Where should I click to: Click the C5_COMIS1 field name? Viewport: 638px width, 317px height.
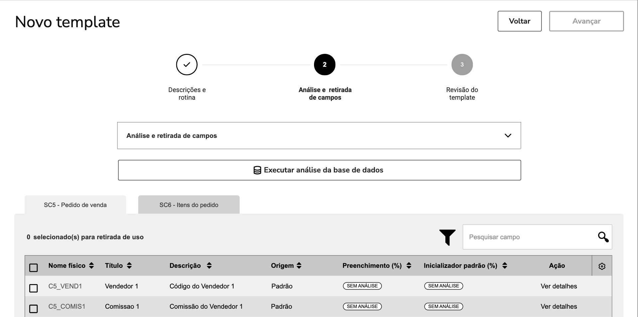67,306
